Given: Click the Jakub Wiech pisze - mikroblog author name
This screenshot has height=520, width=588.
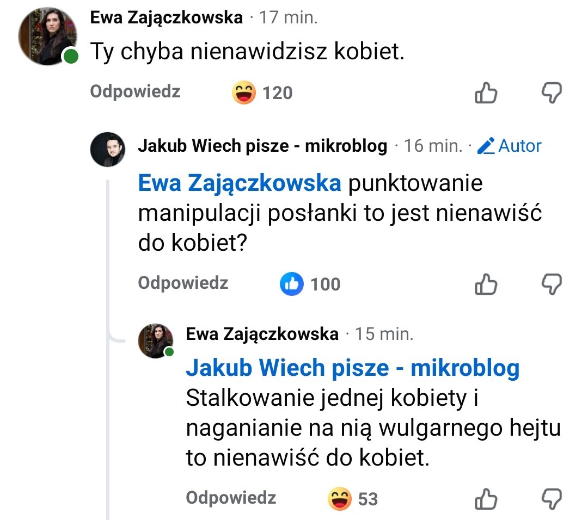Looking at the screenshot, I should 262,146.
